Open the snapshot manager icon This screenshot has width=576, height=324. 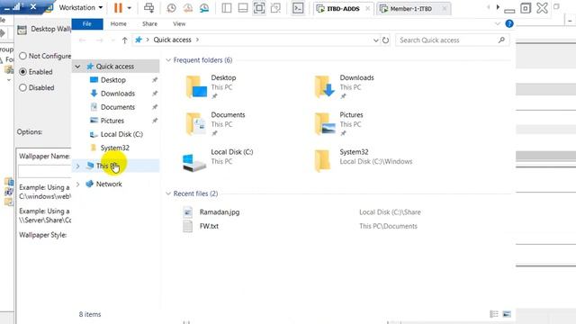click(204, 8)
